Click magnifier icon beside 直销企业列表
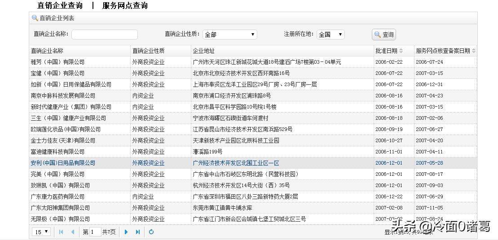The width and height of the screenshot is (498, 240). pos(35,18)
